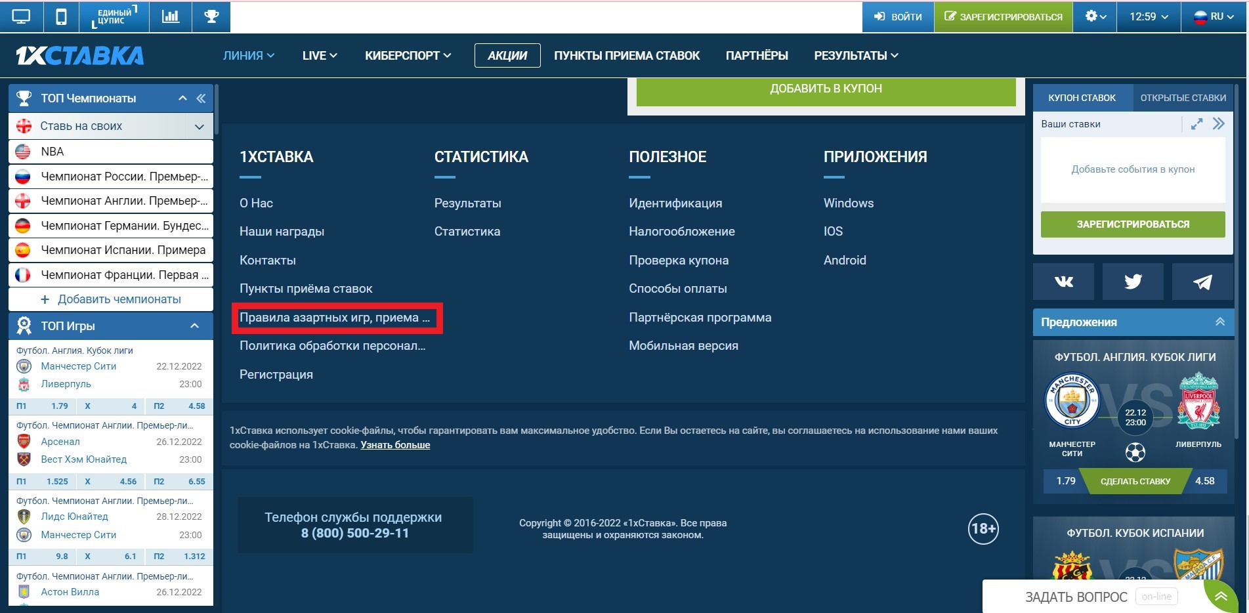Hide the left sidebar with double chevron
The image size is (1249, 613).
201,98
